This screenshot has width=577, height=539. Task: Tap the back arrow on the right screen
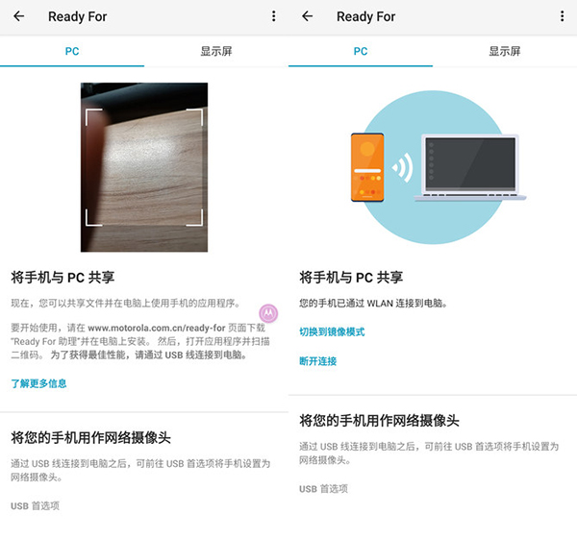tap(308, 16)
